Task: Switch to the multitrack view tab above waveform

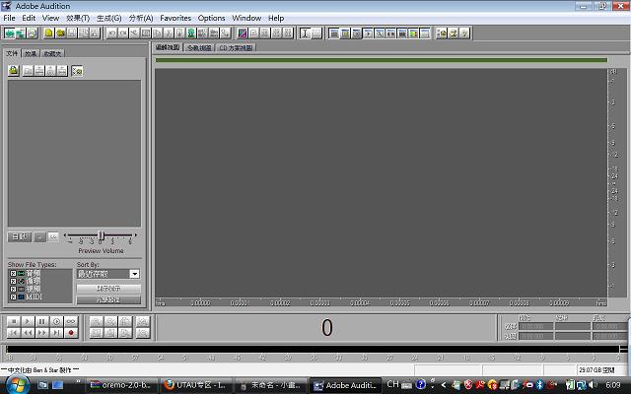Action: [x=199, y=48]
